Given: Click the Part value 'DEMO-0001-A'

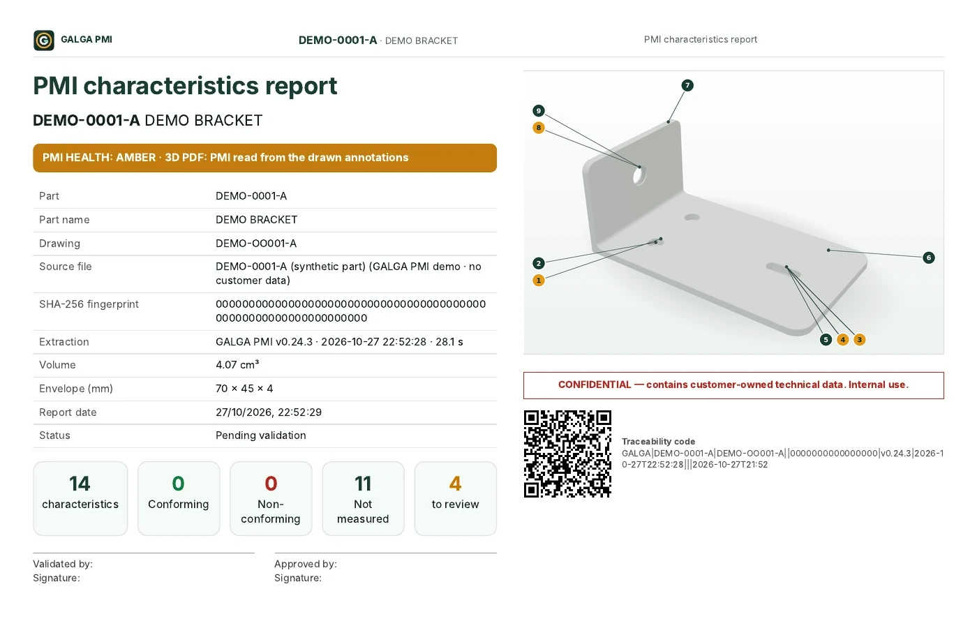Looking at the screenshot, I should click(x=251, y=196).
